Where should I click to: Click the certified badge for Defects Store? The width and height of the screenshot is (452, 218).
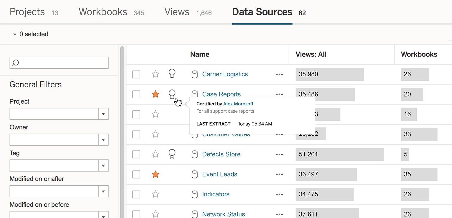point(172,154)
